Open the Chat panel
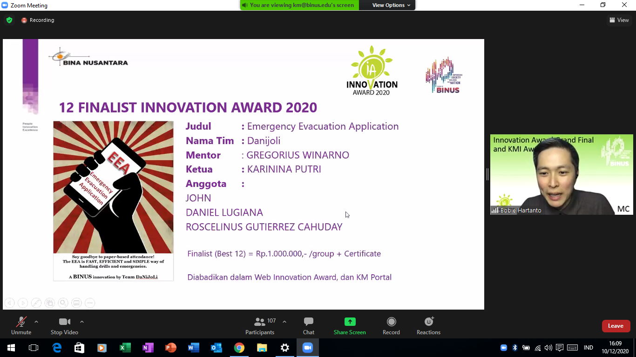636x357 pixels. pyautogui.click(x=308, y=325)
